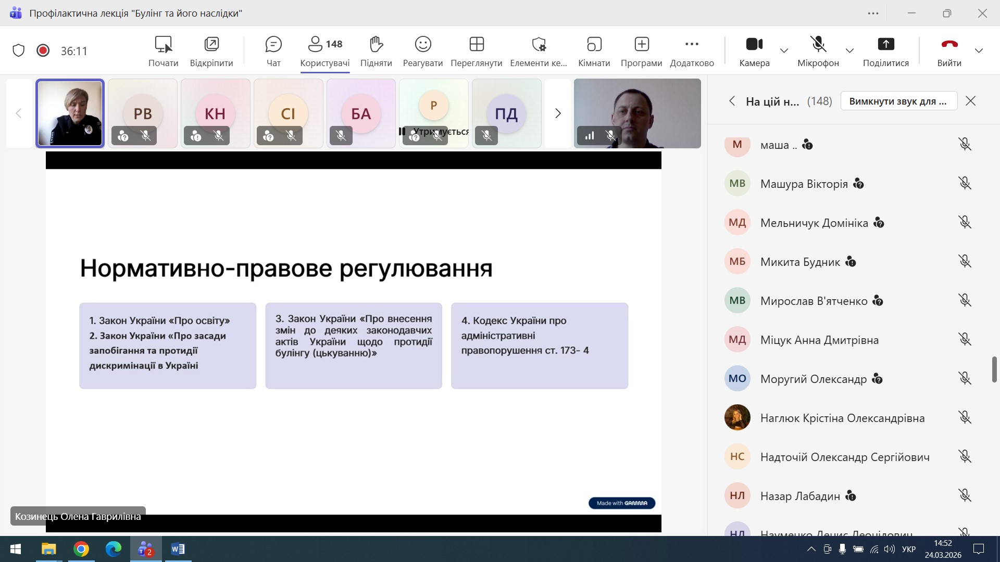The width and height of the screenshot is (1000, 562).
Task: Raise hand using the Підняти icon
Action: (376, 45)
